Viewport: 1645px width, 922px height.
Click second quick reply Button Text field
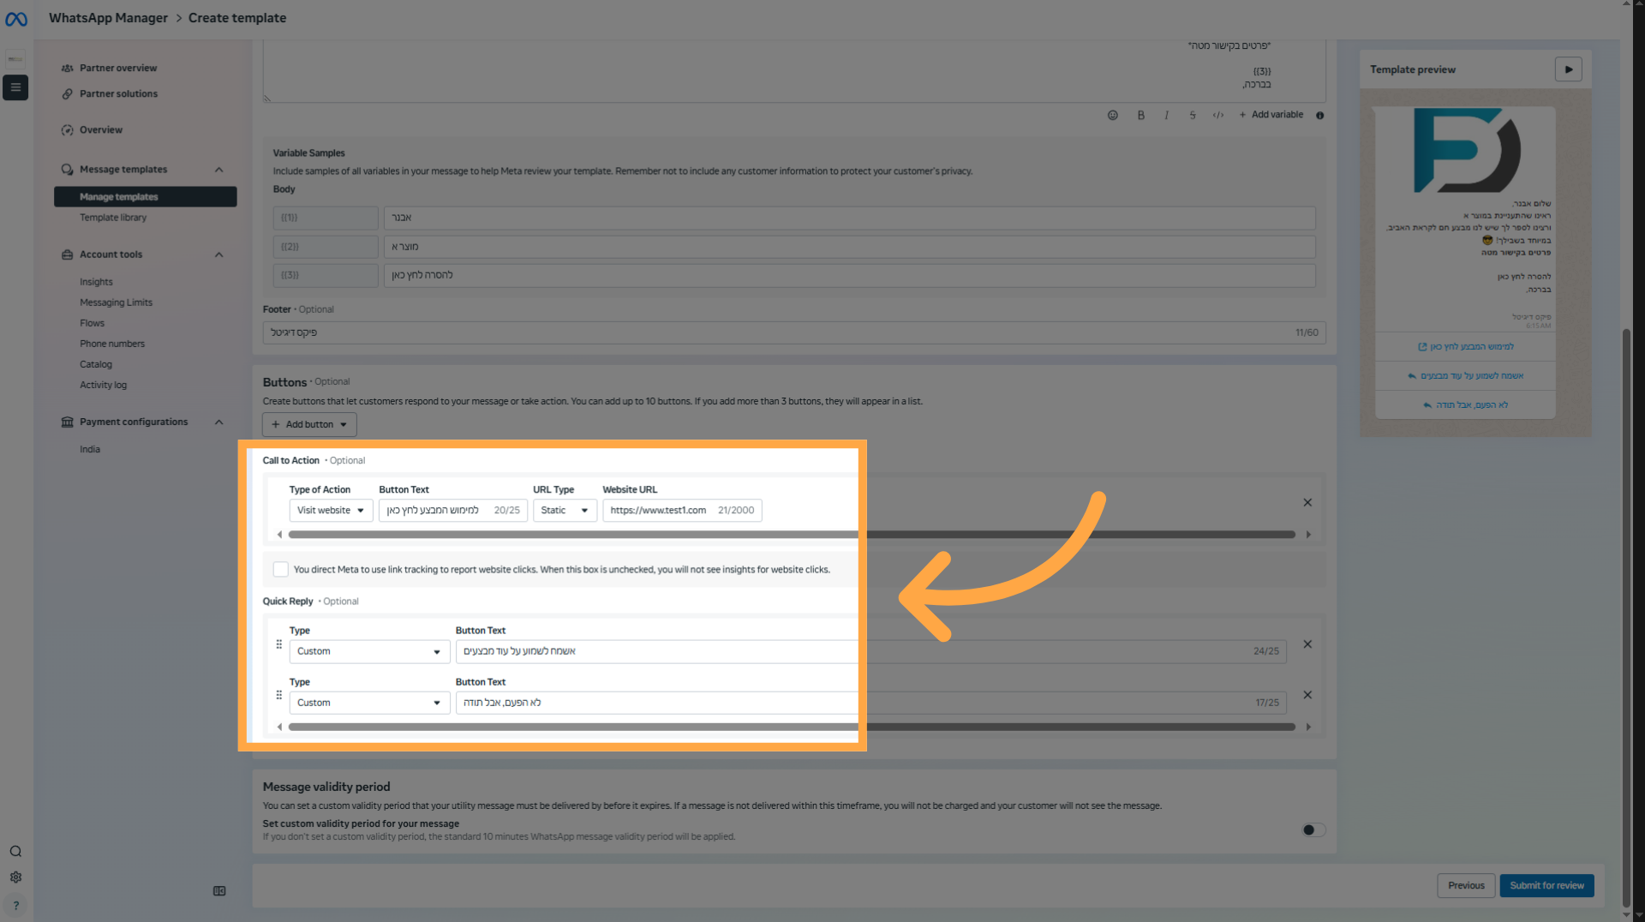coord(870,703)
